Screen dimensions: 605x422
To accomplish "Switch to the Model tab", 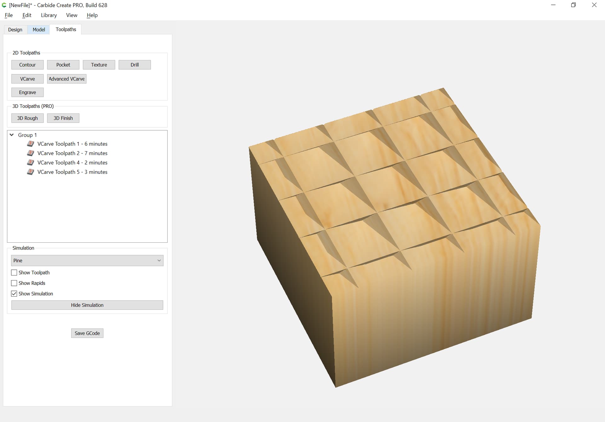I will click(39, 30).
